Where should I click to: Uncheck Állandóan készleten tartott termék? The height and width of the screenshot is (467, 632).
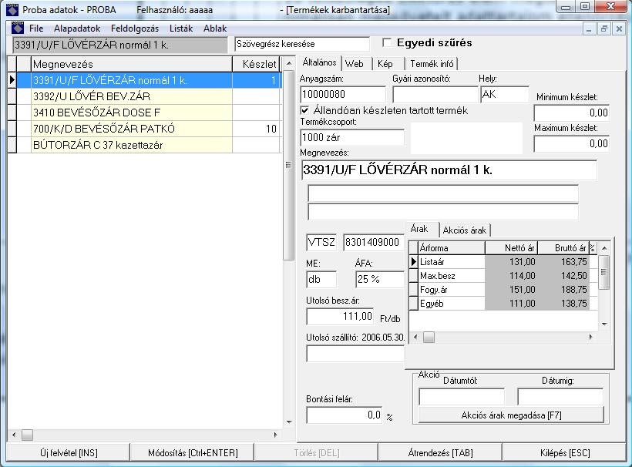[305, 111]
